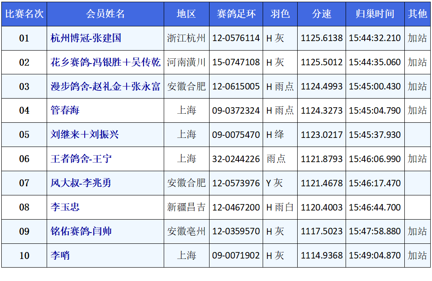The image size is (432, 281).
Task: Click the 比赛名次 column header
Action: pyautogui.click(x=24, y=14)
